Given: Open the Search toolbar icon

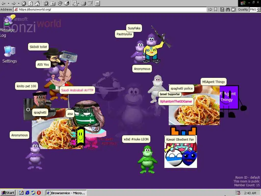Looking at the screenshot, I should (46, 3).
